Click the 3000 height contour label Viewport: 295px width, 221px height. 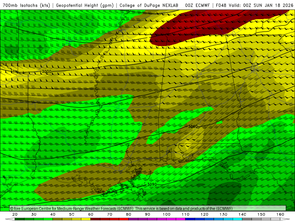coord(46,71)
